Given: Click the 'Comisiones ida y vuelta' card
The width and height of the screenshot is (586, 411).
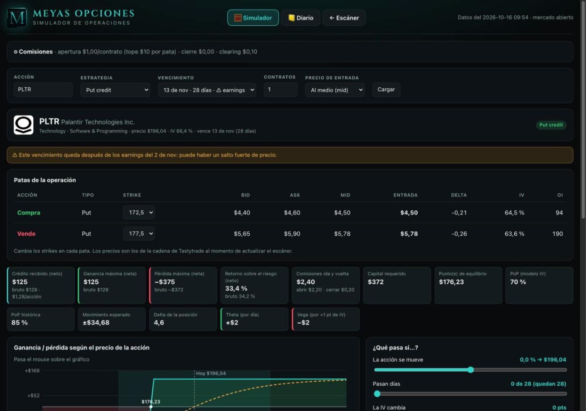Looking at the screenshot, I should (x=326, y=286).
